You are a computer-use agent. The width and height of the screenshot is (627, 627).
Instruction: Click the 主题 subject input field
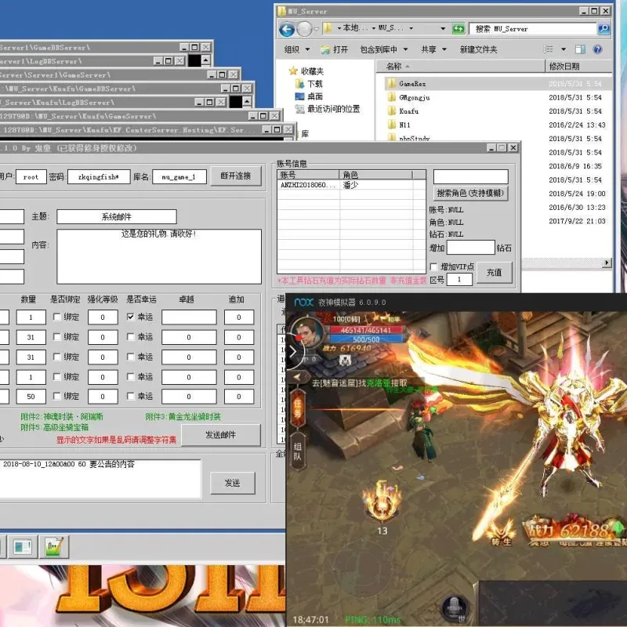pos(116,217)
